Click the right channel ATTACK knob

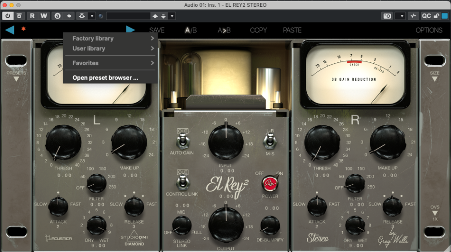coord(317,207)
